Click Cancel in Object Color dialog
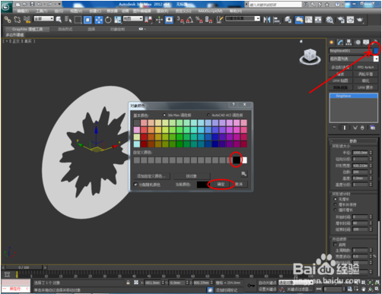This screenshot has height=294, width=382. tap(240, 184)
